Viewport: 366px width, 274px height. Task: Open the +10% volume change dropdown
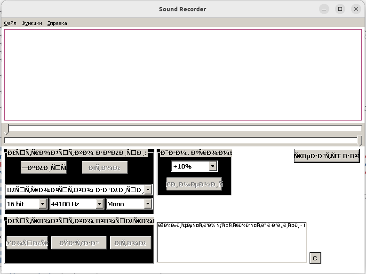(x=213, y=166)
